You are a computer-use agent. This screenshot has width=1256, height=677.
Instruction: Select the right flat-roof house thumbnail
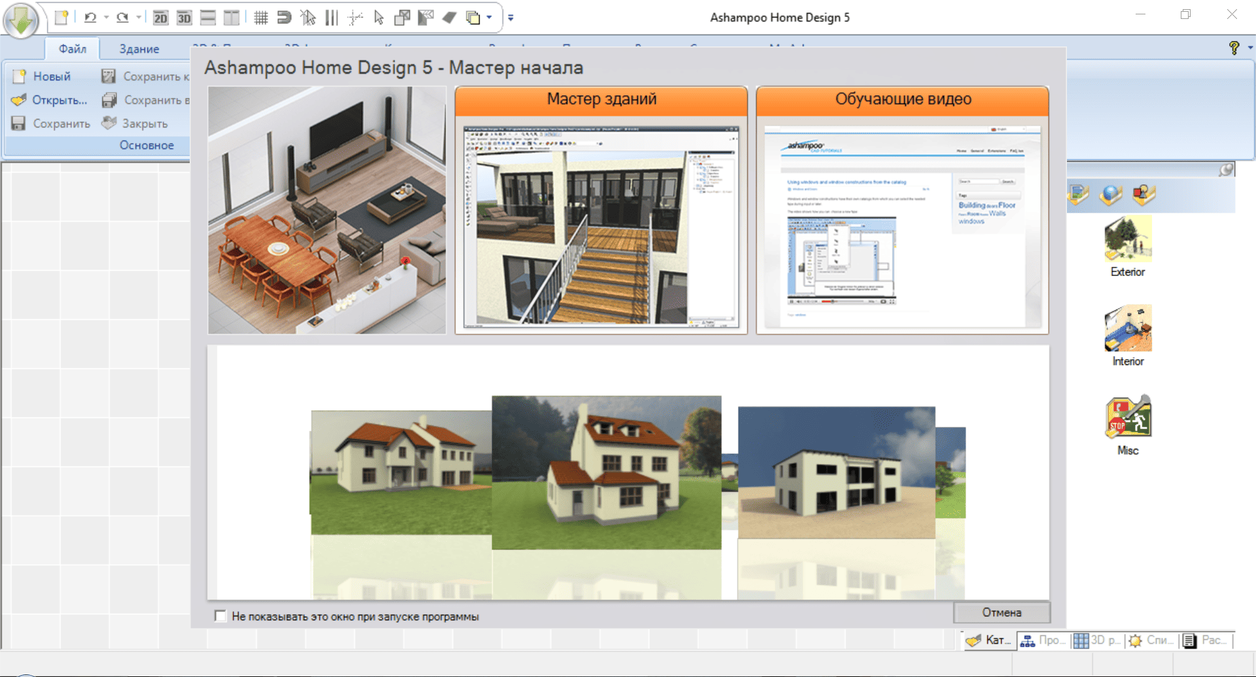point(837,472)
